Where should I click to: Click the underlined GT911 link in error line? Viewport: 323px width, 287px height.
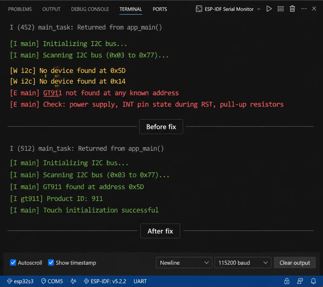tap(52, 93)
